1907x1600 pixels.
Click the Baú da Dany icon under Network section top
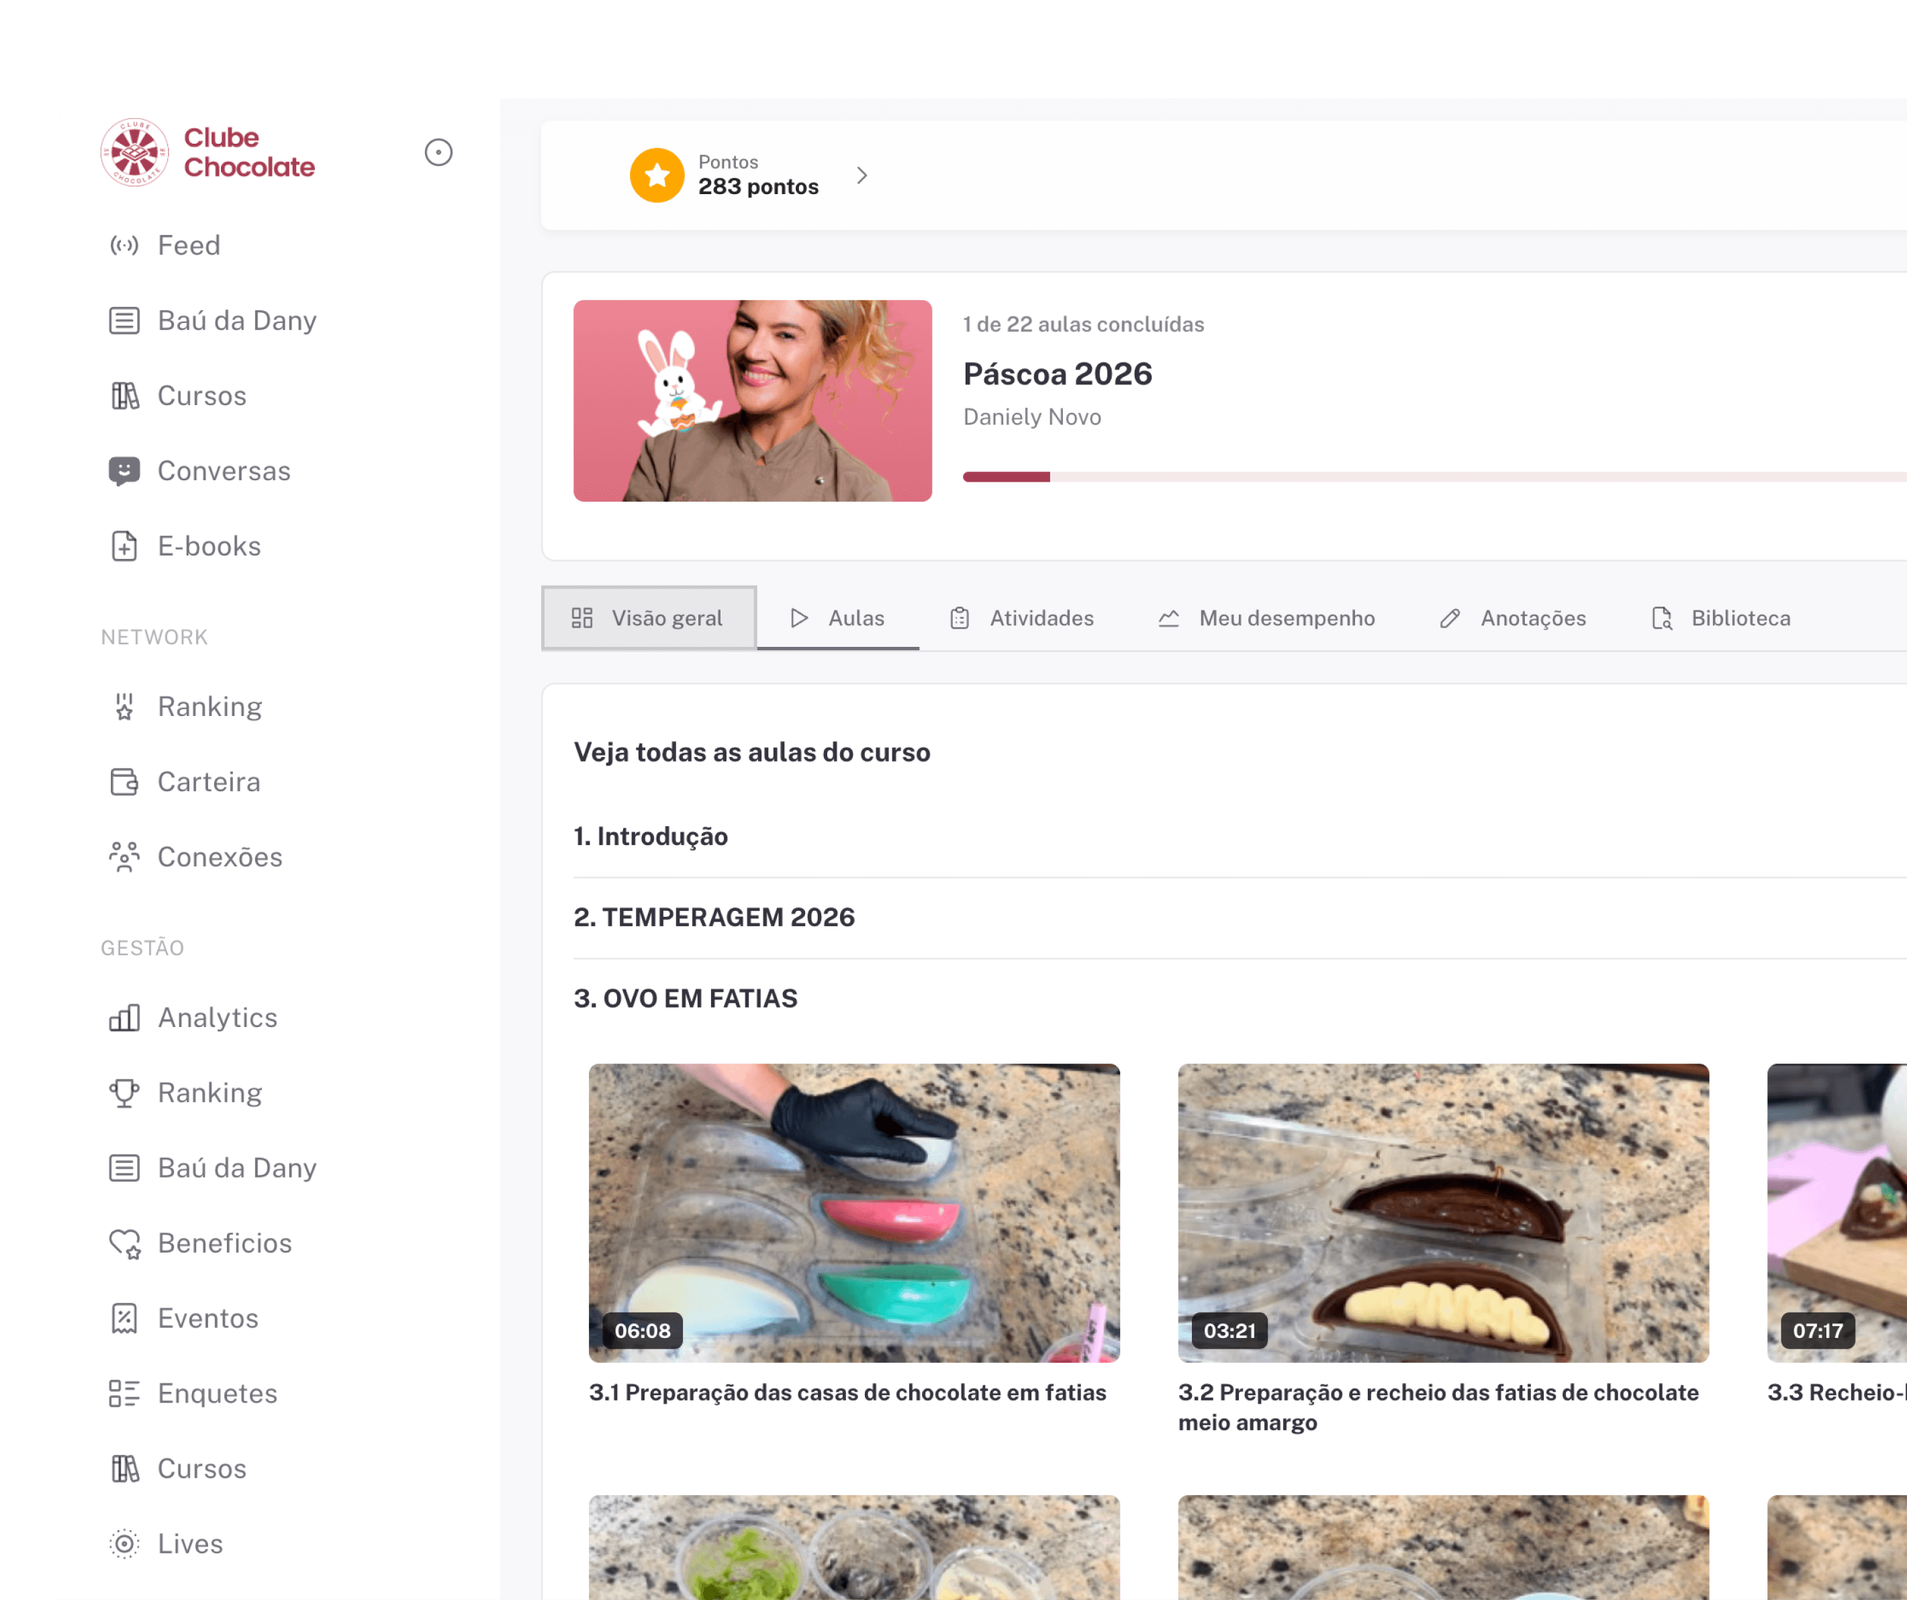124,320
